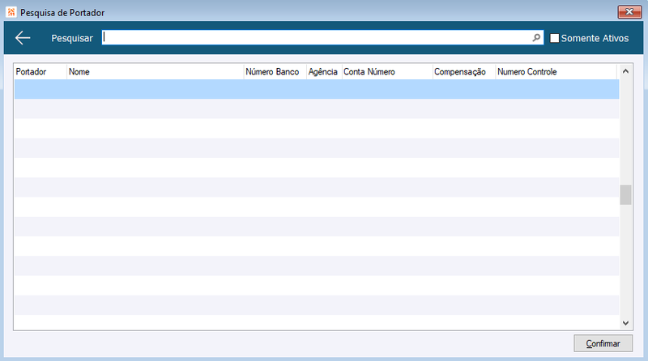Sort by the Portador column header
This screenshot has height=361, width=648.
pos(40,71)
